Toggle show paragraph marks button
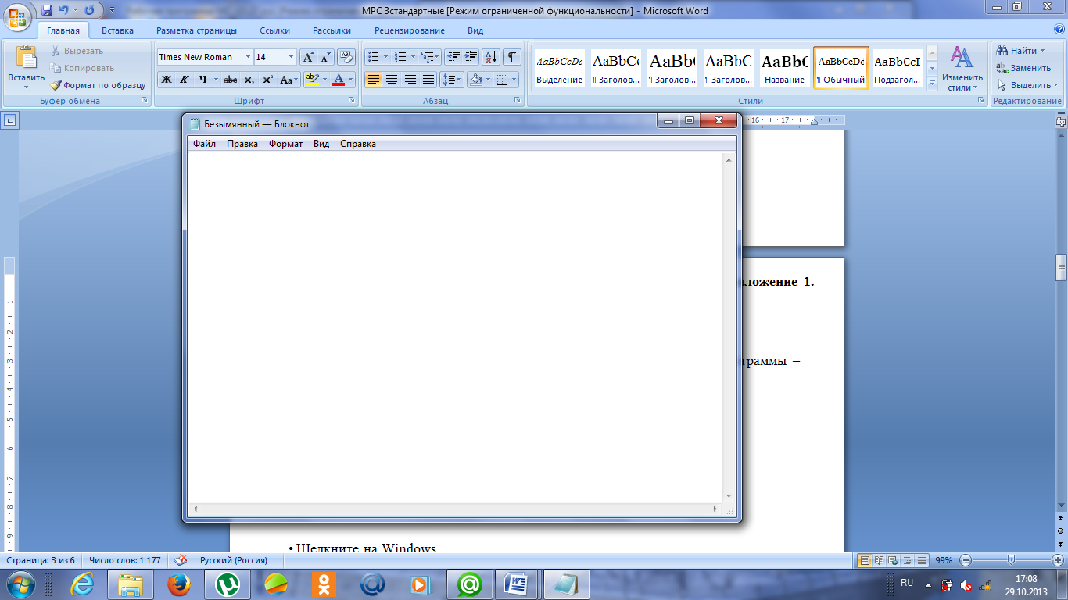The image size is (1068, 600). click(x=512, y=57)
